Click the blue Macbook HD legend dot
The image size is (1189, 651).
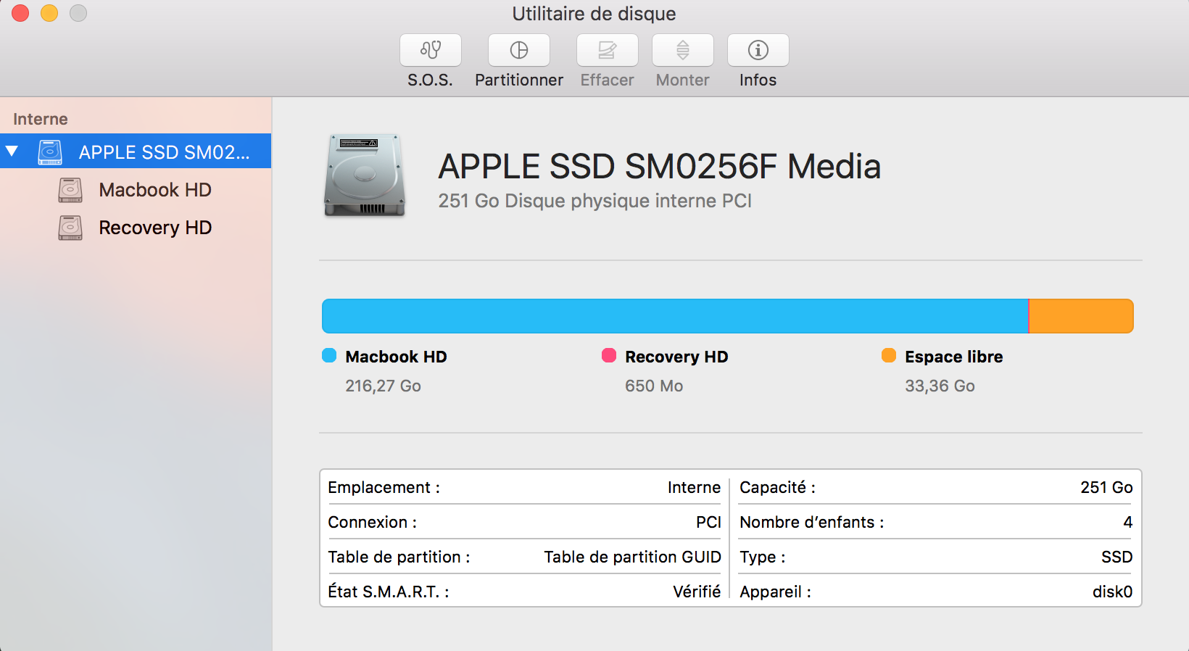coord(329,355)
